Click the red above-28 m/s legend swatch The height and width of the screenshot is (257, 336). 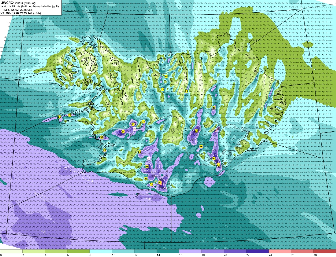coord(325,251)
